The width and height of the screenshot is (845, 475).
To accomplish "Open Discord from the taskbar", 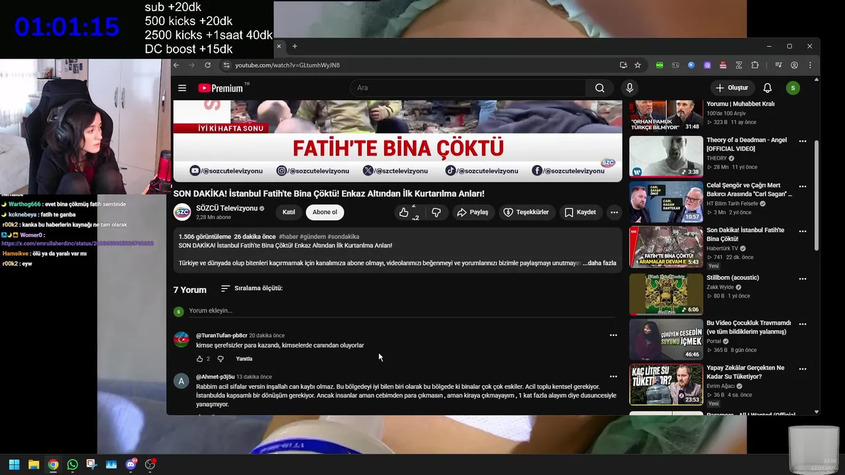I will click(131, 464).
